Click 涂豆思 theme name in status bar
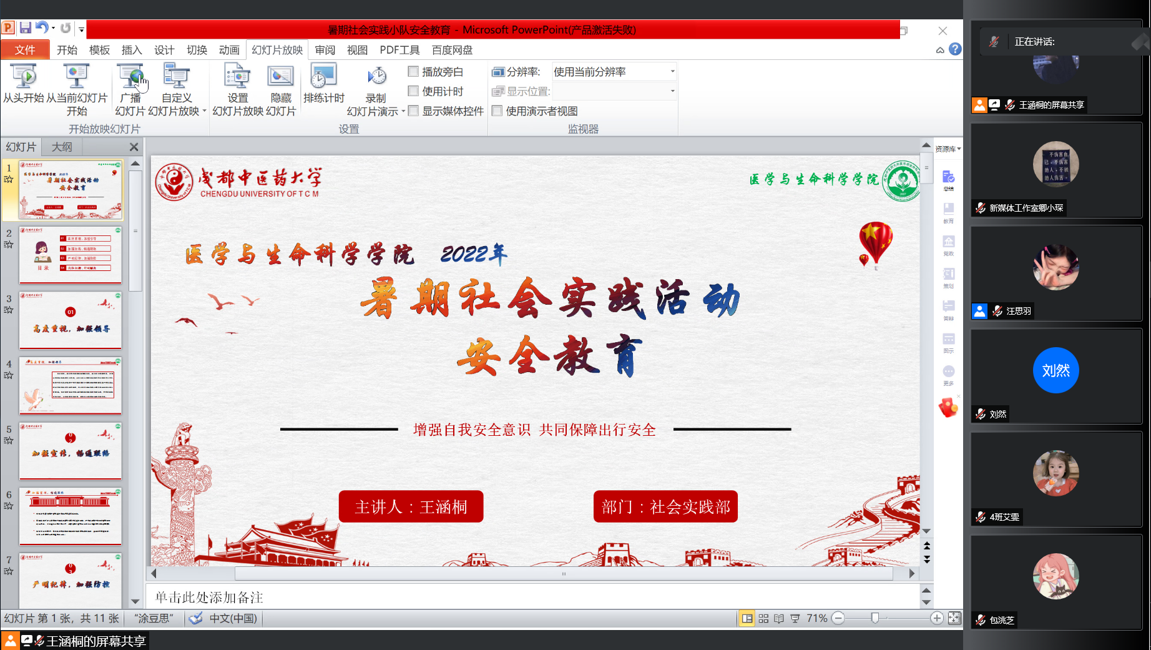The image size is (1151, 650). click(x=154, y=618)
